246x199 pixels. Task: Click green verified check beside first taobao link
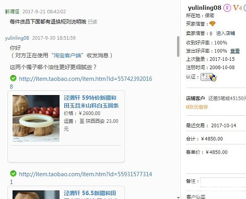(x=13, y=78)
